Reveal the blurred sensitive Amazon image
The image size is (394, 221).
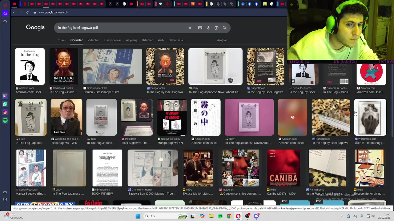point(292,117)
